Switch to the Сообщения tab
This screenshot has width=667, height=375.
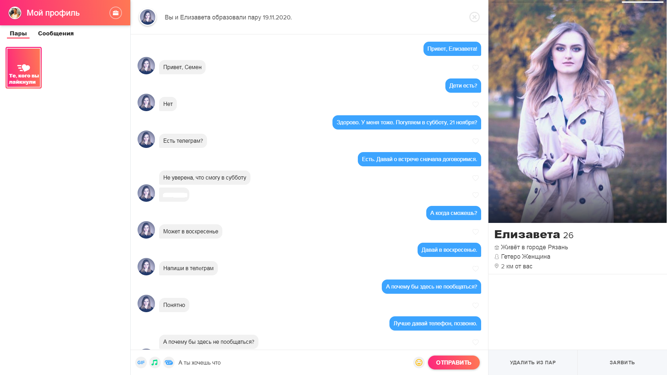point(56,34)
